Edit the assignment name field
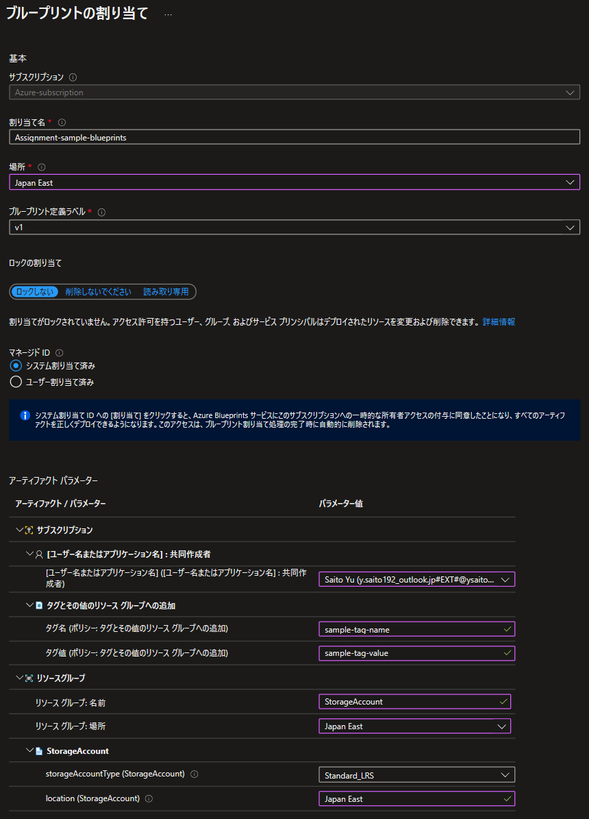 (294, 137)
